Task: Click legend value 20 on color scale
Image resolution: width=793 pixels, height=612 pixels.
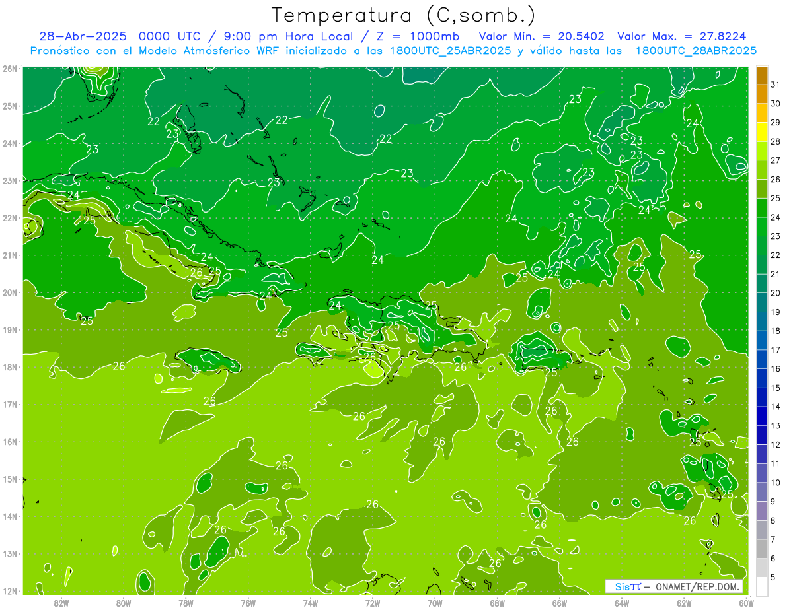Action: (x=775, y=293)
